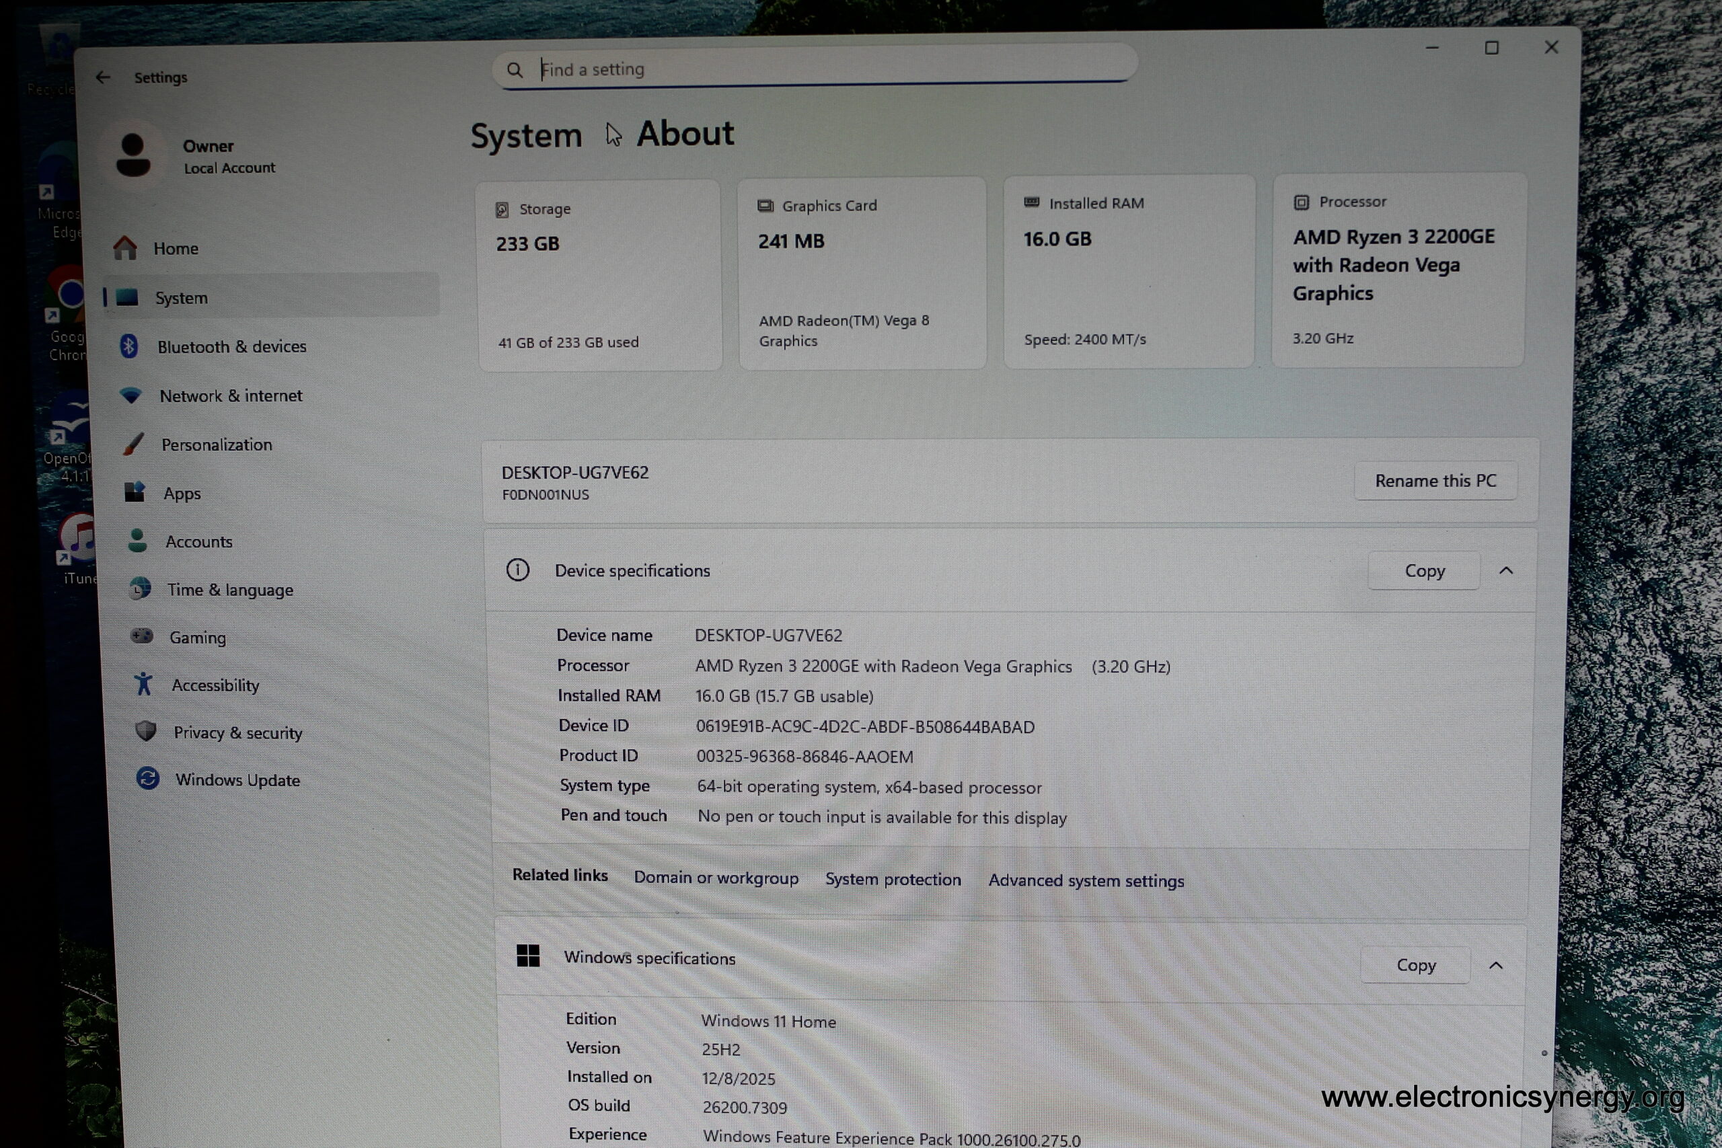Screen dimensions: 1722x1148
Task: Click the search magnifier icon
Action: point(515,71)
